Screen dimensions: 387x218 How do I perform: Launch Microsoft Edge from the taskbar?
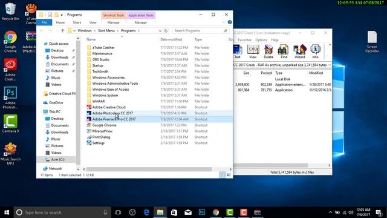pyautogui.click(x=146, y=213)
